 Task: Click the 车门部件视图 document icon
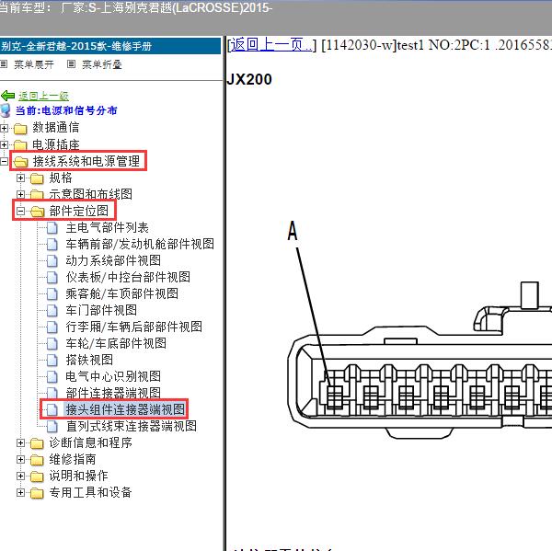[52, 311]
